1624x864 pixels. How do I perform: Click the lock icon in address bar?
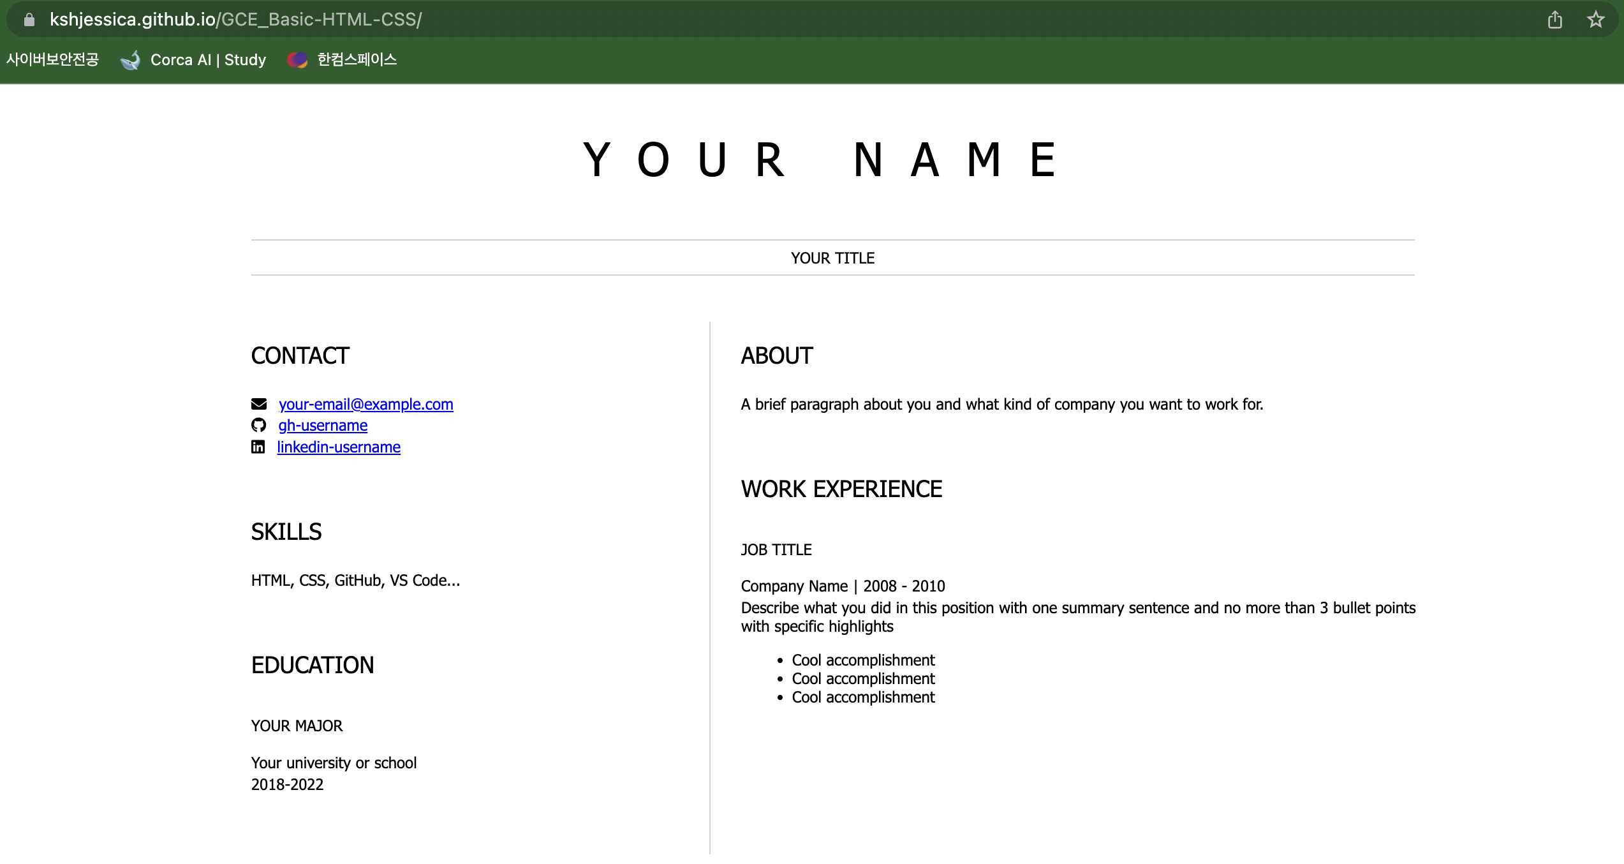click(29, 20)
